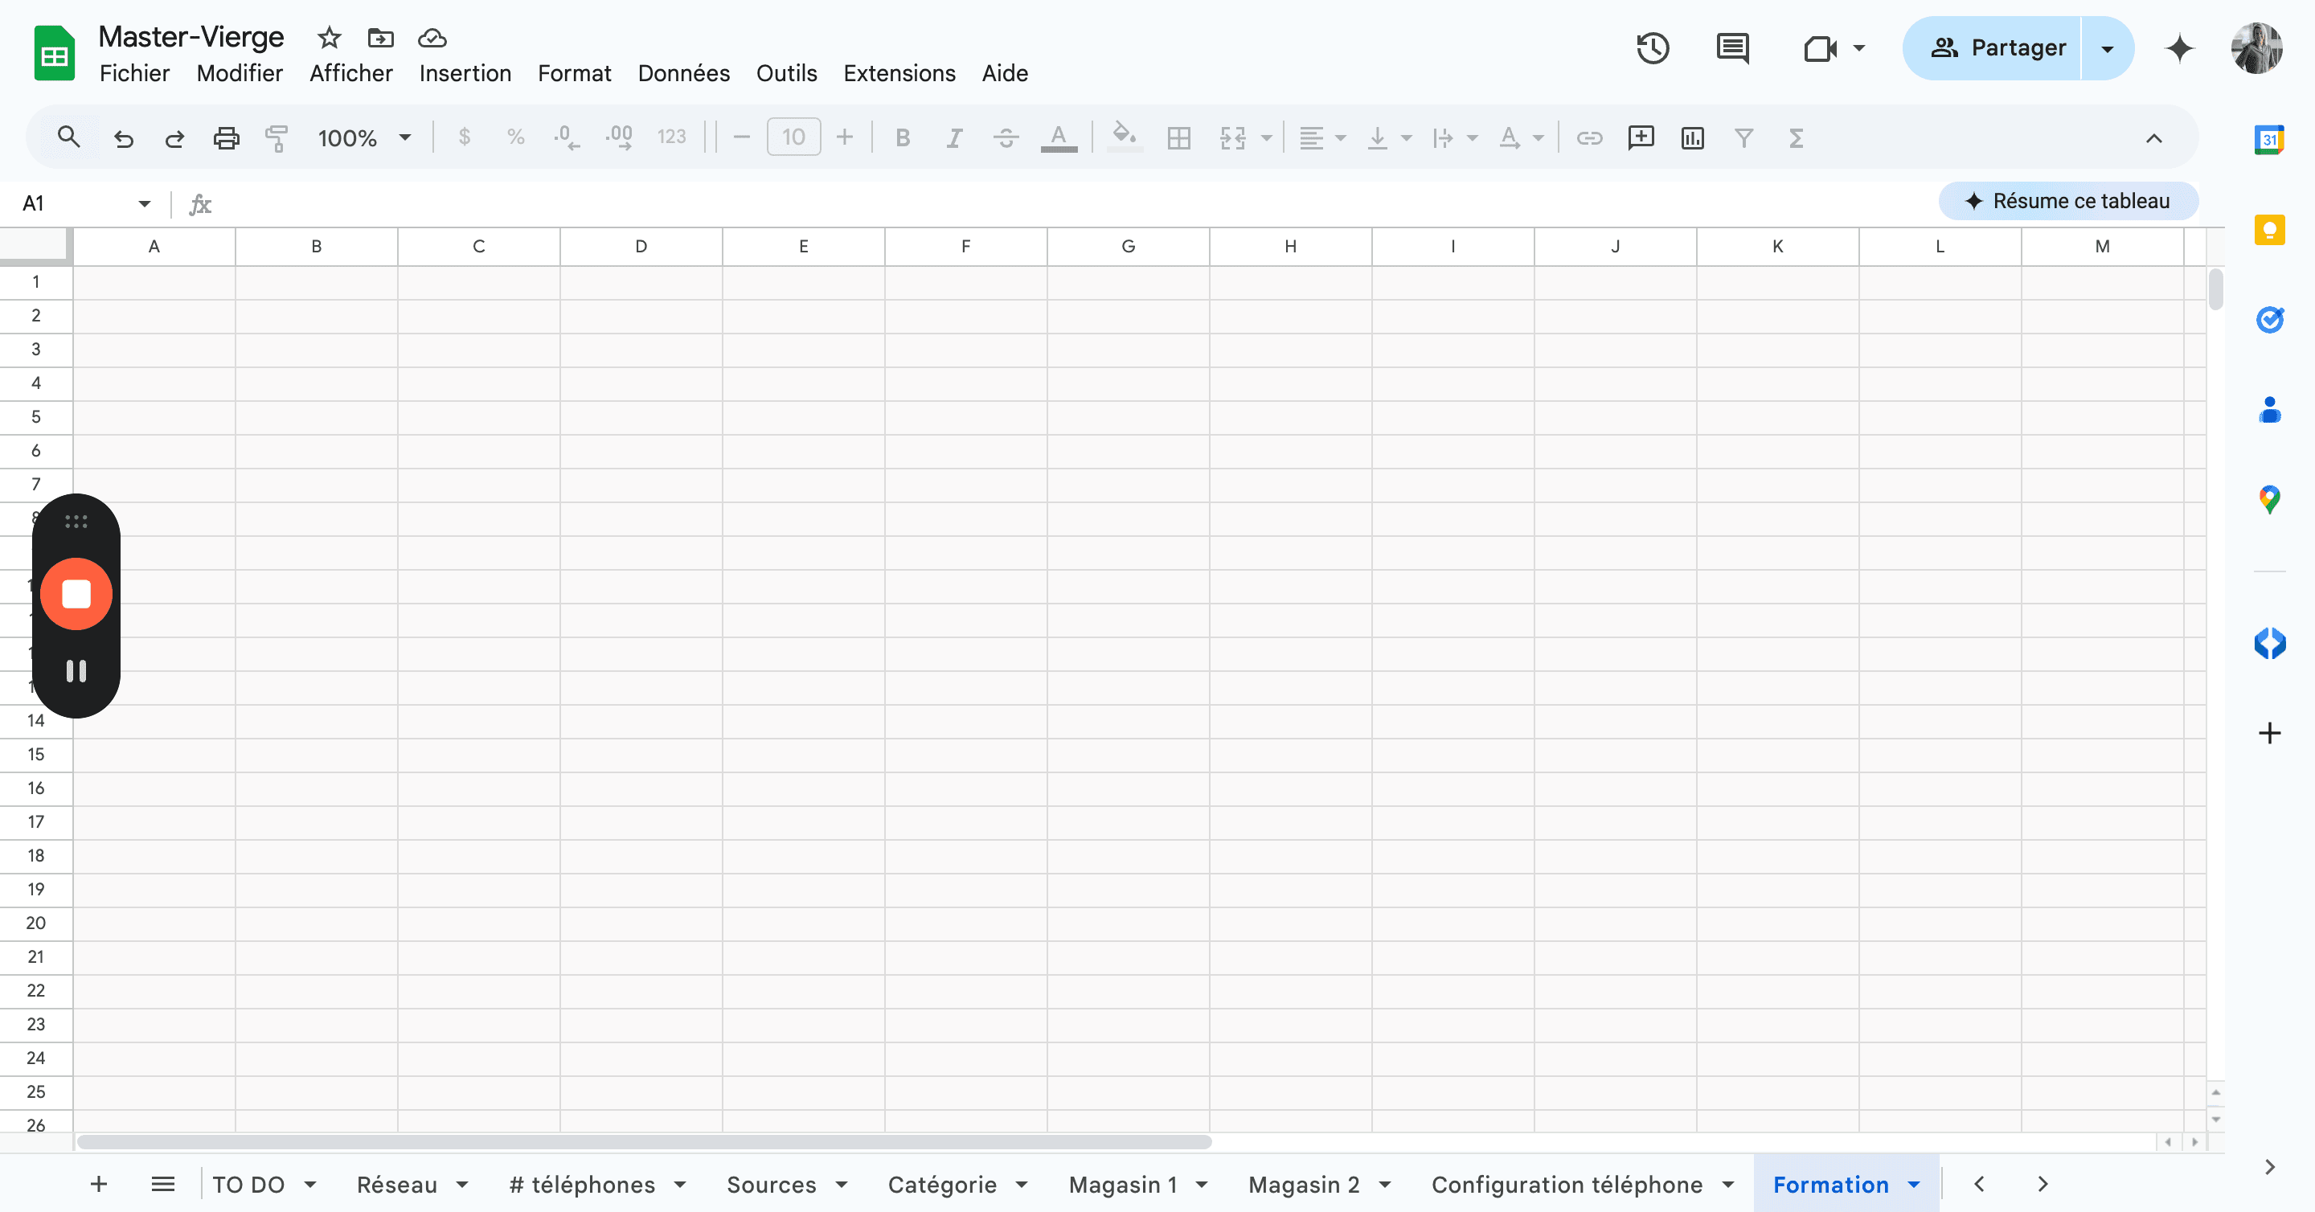The height and width of the screenshot is (1212, 2315).
Task: Open the comments history icon in header
Action: pos(1731,47)
